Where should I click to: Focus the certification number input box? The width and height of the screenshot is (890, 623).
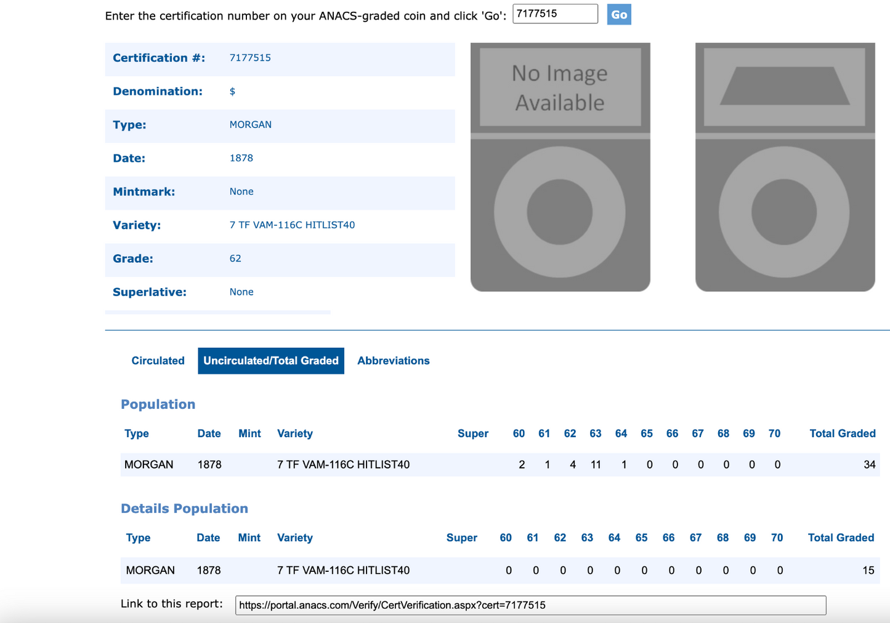[554, 14]
